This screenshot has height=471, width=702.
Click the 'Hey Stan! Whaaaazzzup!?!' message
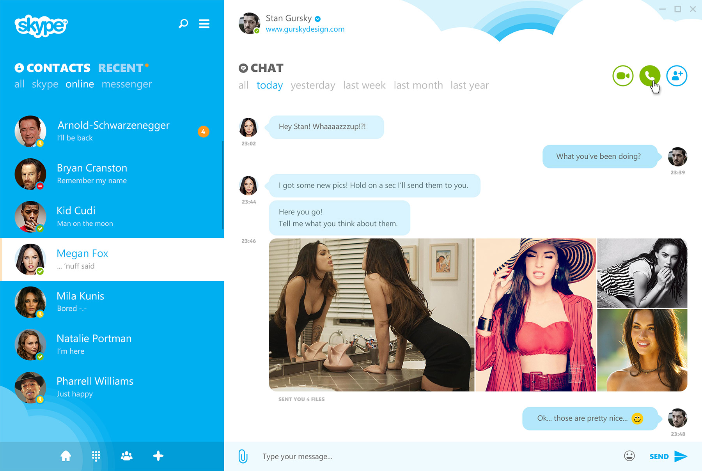(x=324, y=127)
